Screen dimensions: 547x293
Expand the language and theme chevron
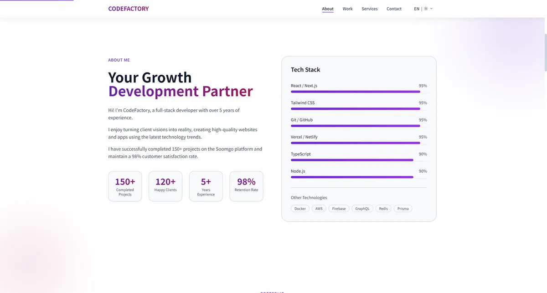tap(431, 9)
